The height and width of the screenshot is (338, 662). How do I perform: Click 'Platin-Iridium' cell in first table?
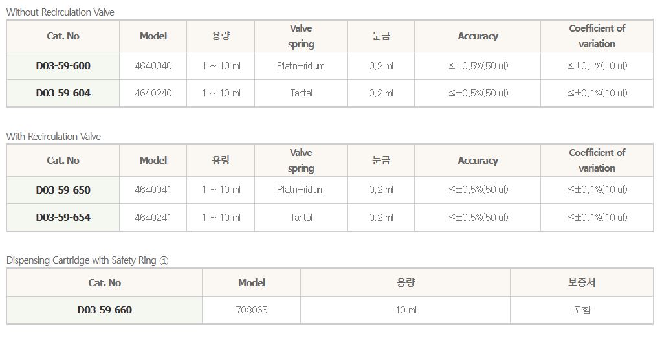(301, 66)
